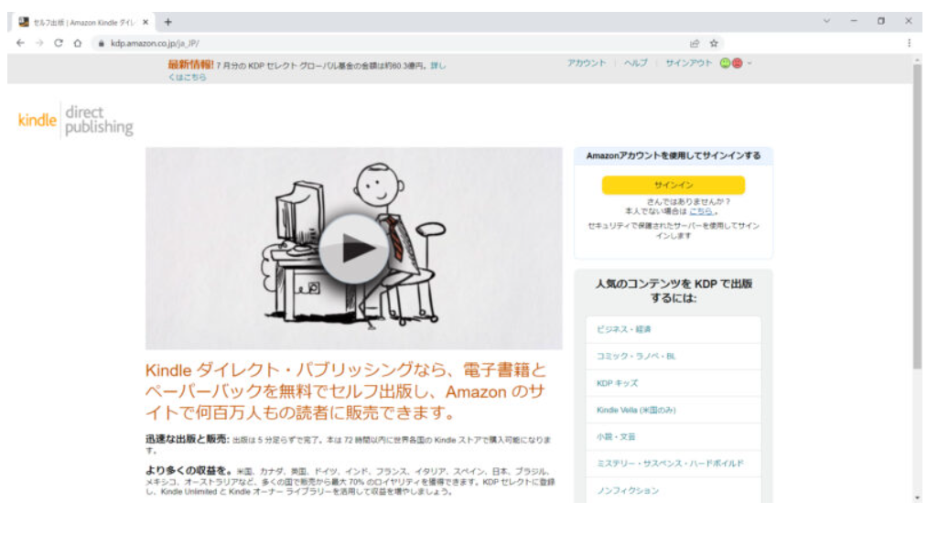This screenshot has width=938, height=534.
Task: Click the 最新情報! banner heading
Action: [x=190, y=65]
